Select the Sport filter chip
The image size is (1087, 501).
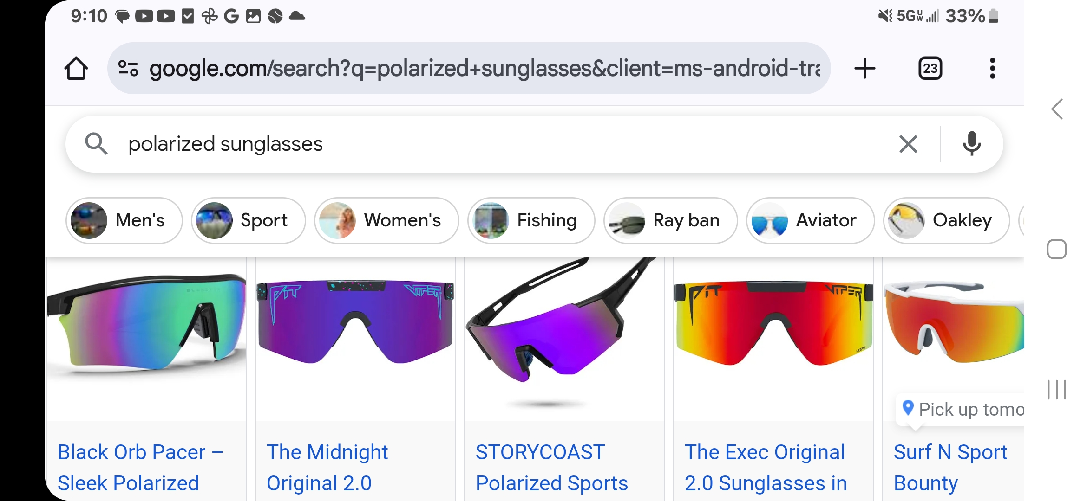[x=248, y=220]
